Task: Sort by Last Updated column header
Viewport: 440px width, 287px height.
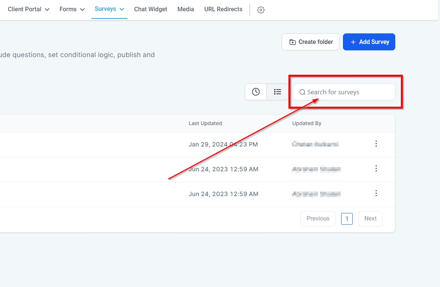Action: tap(205, 123)
